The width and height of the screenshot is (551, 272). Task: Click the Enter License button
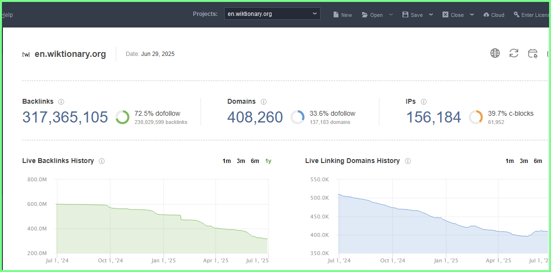pos(532,15)
